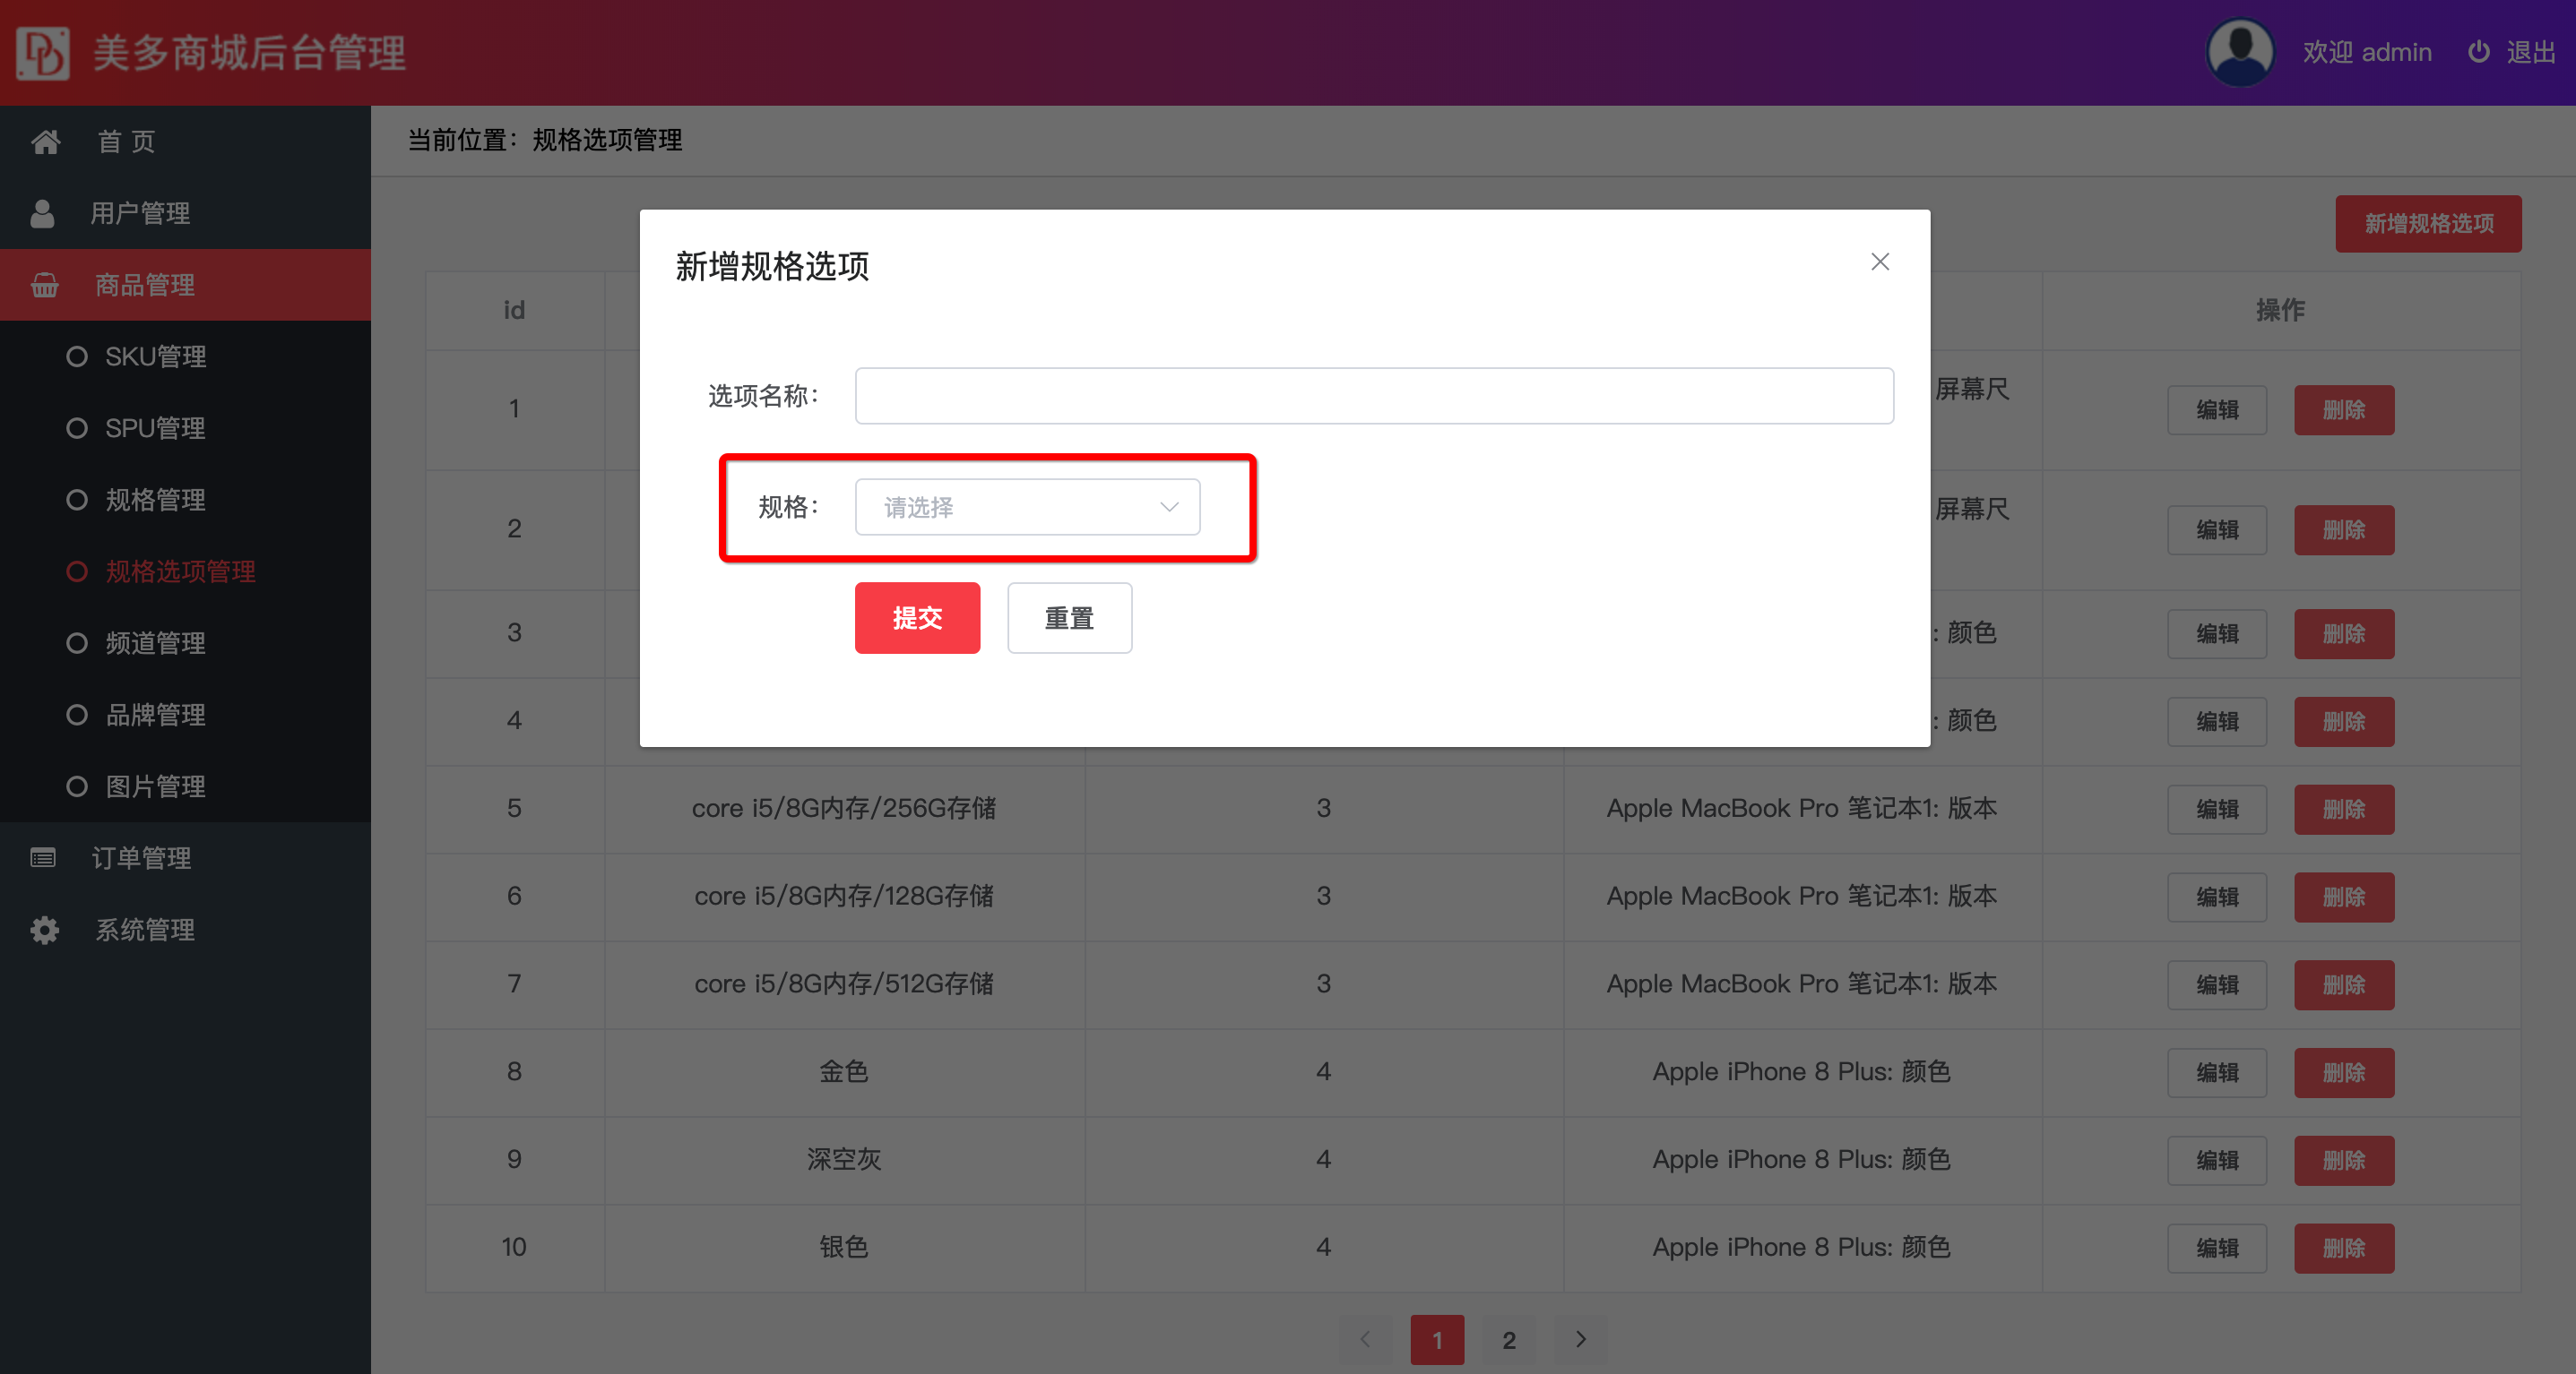
Task: Select the 图片管理 circle bullet
Action: (x=77, y=786)
